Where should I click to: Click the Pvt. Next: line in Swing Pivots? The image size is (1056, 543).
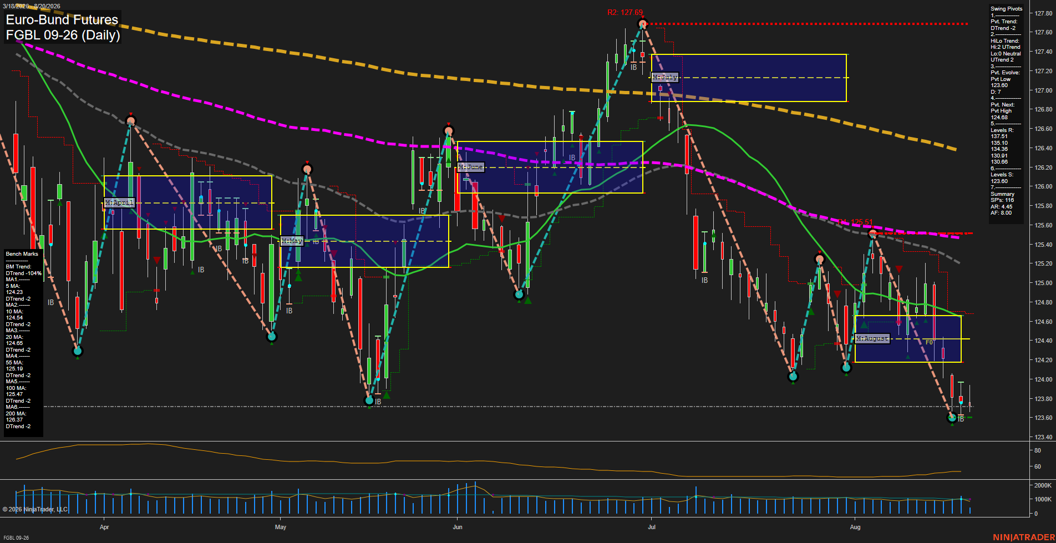coord(1002,105)
